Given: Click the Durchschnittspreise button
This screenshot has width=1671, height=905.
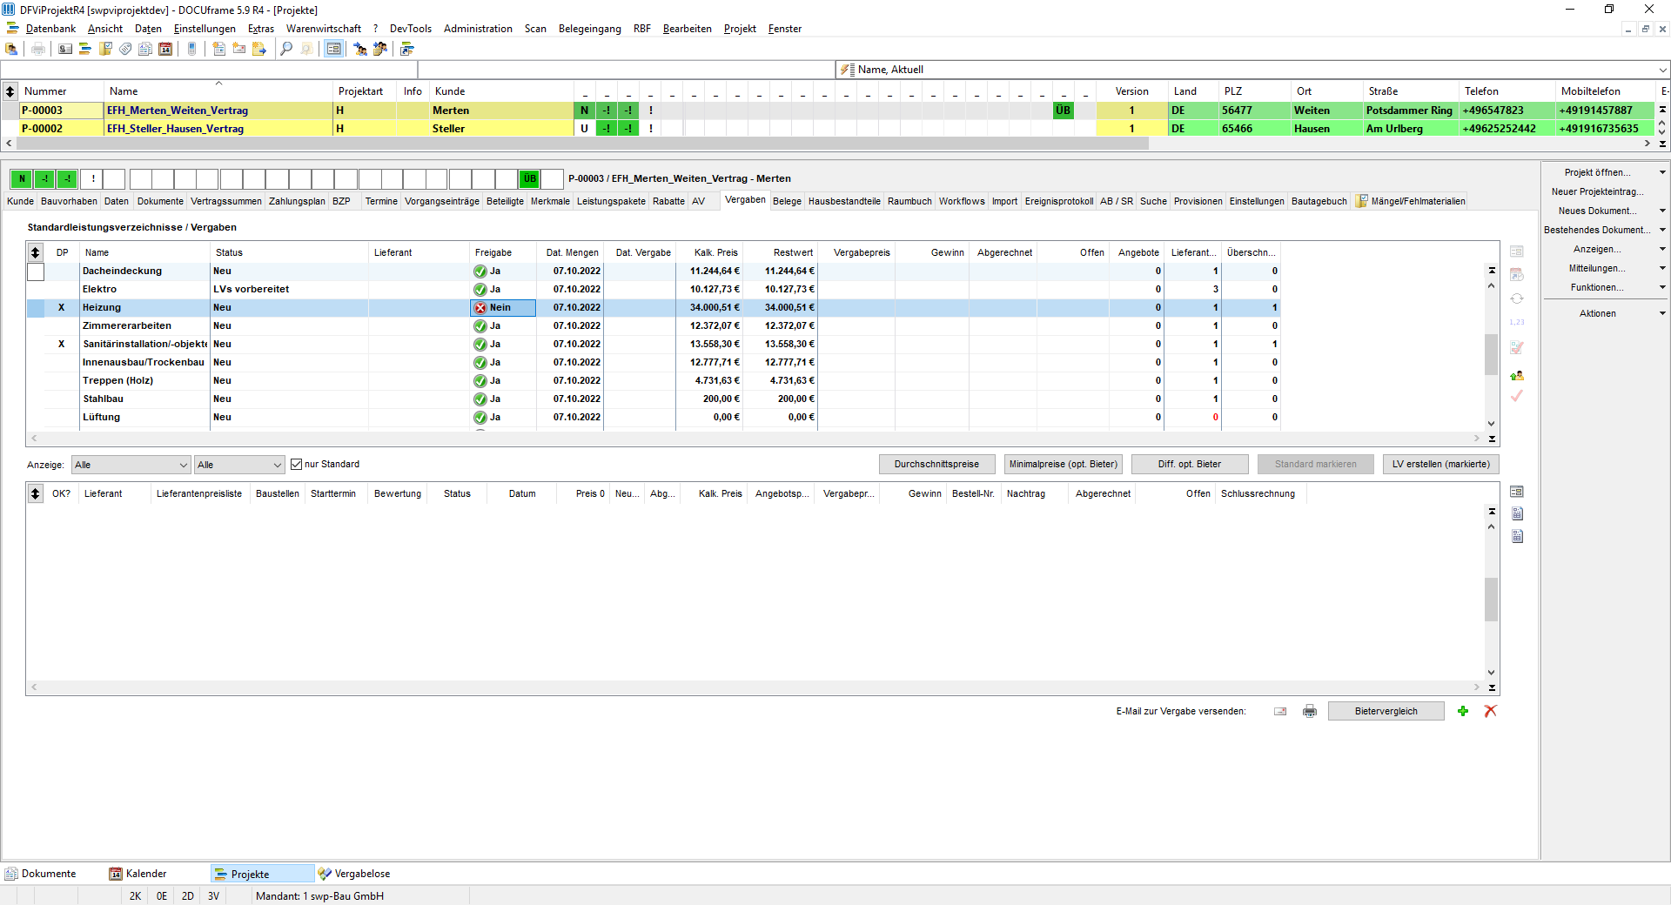Looking at the screenshot, I should pyautogui.click(x=936, y=464).
